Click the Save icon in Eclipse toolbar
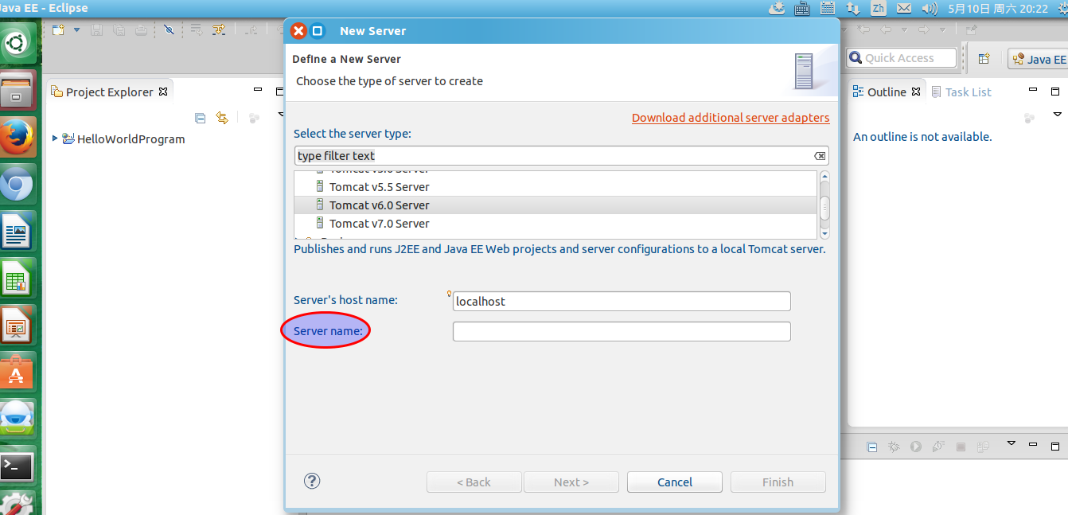Screen dimensions: 1068x515 tap(96, 30)
